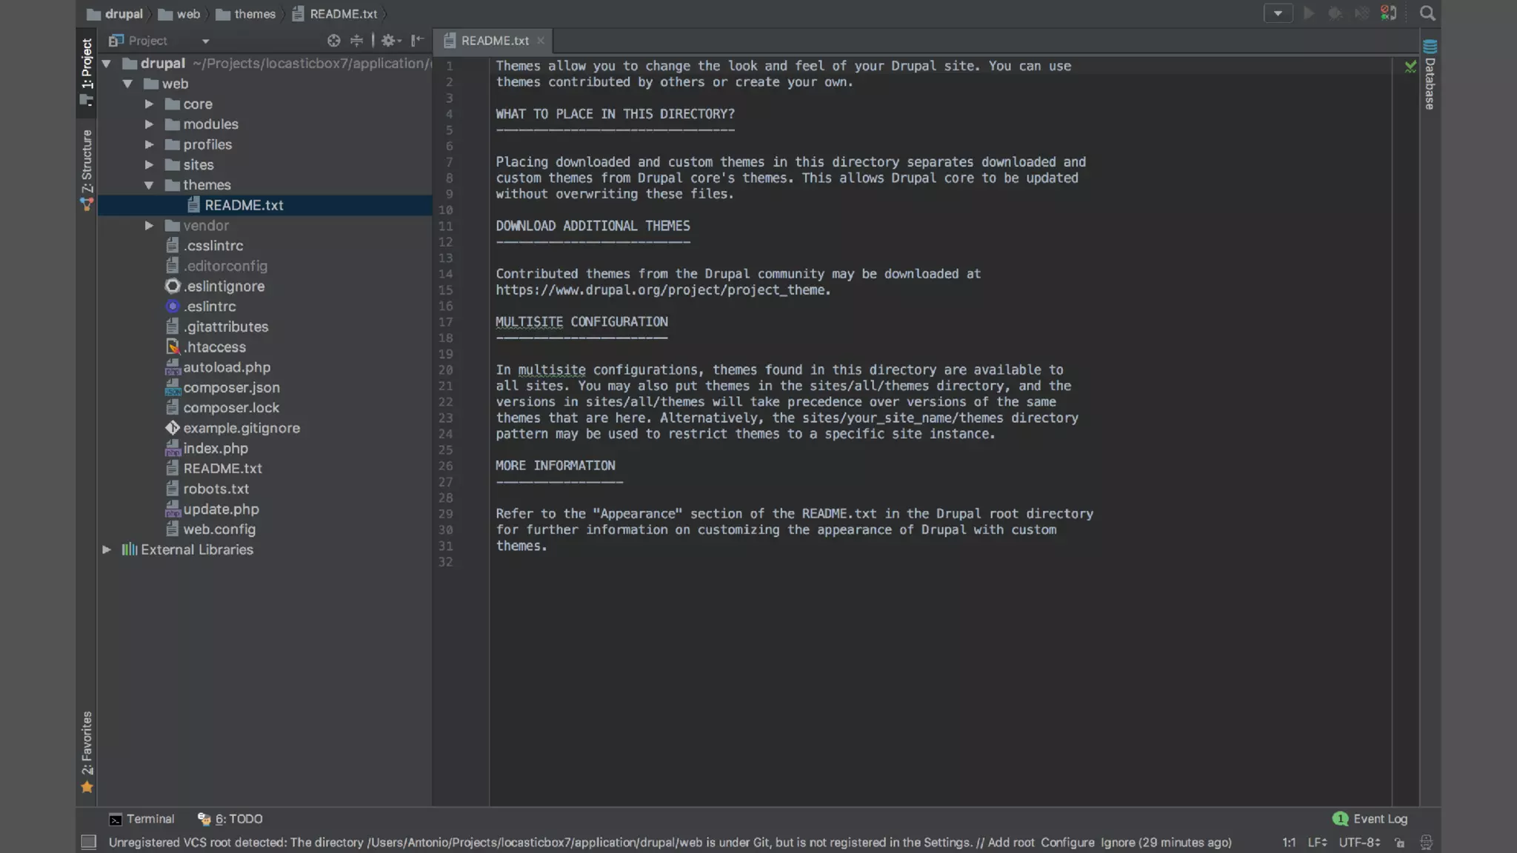Expand the core folder
This screenshot has height=853, width=1517.
pos(149,104)
